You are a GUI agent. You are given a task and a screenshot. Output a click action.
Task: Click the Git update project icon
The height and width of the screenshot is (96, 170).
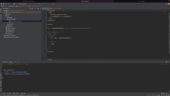[x=42, y=4]
